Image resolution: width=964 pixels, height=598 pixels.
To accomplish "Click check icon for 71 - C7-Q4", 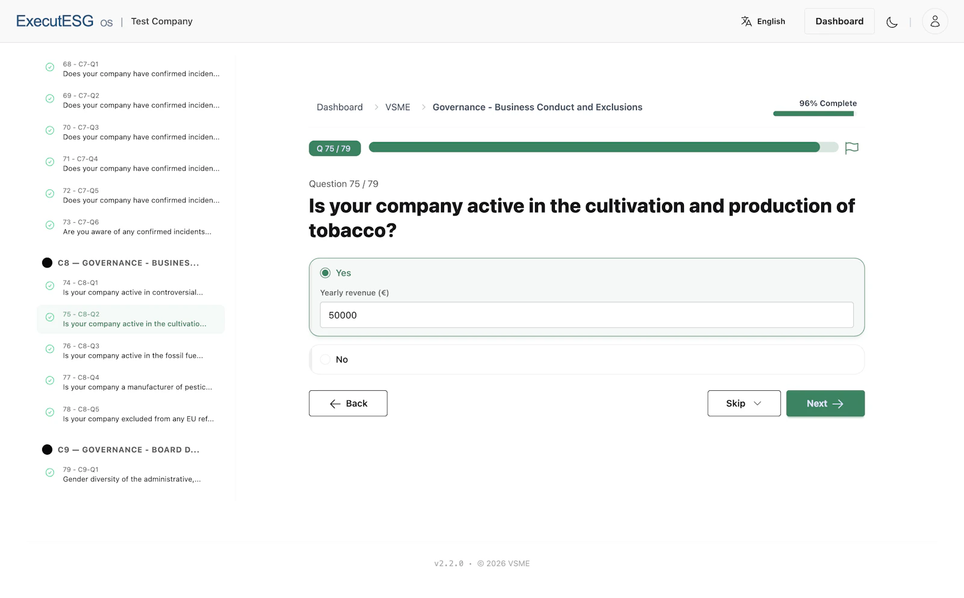I will tap(50, 162).
